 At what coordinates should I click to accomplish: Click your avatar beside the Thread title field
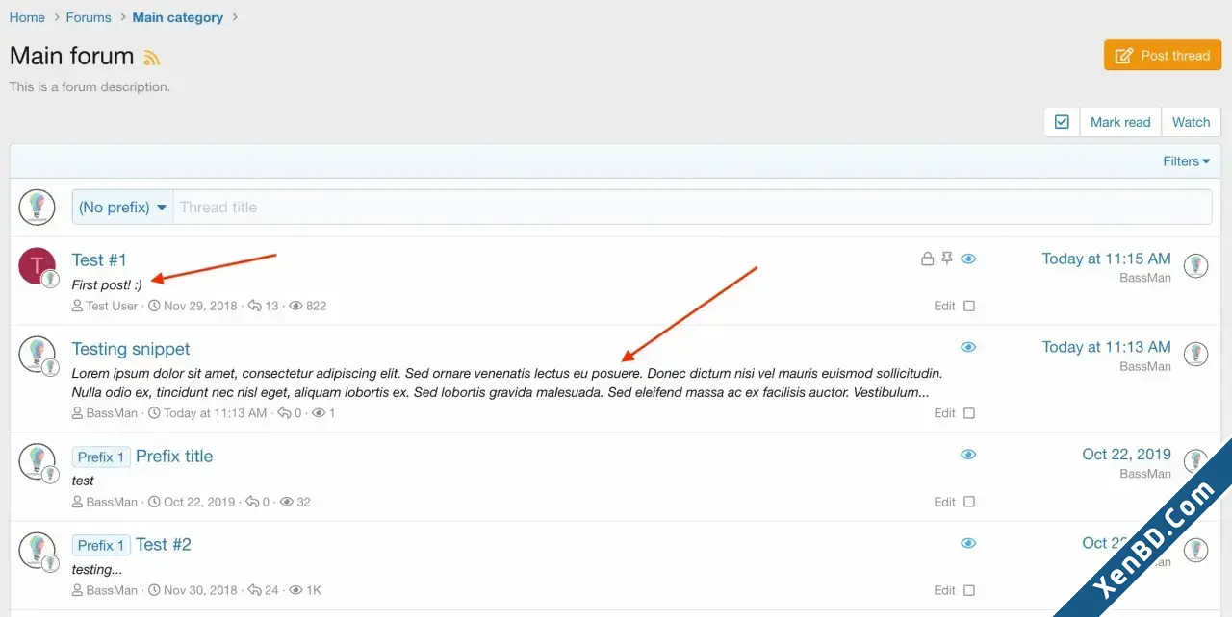pyautogui.click(x=37, y=207)
